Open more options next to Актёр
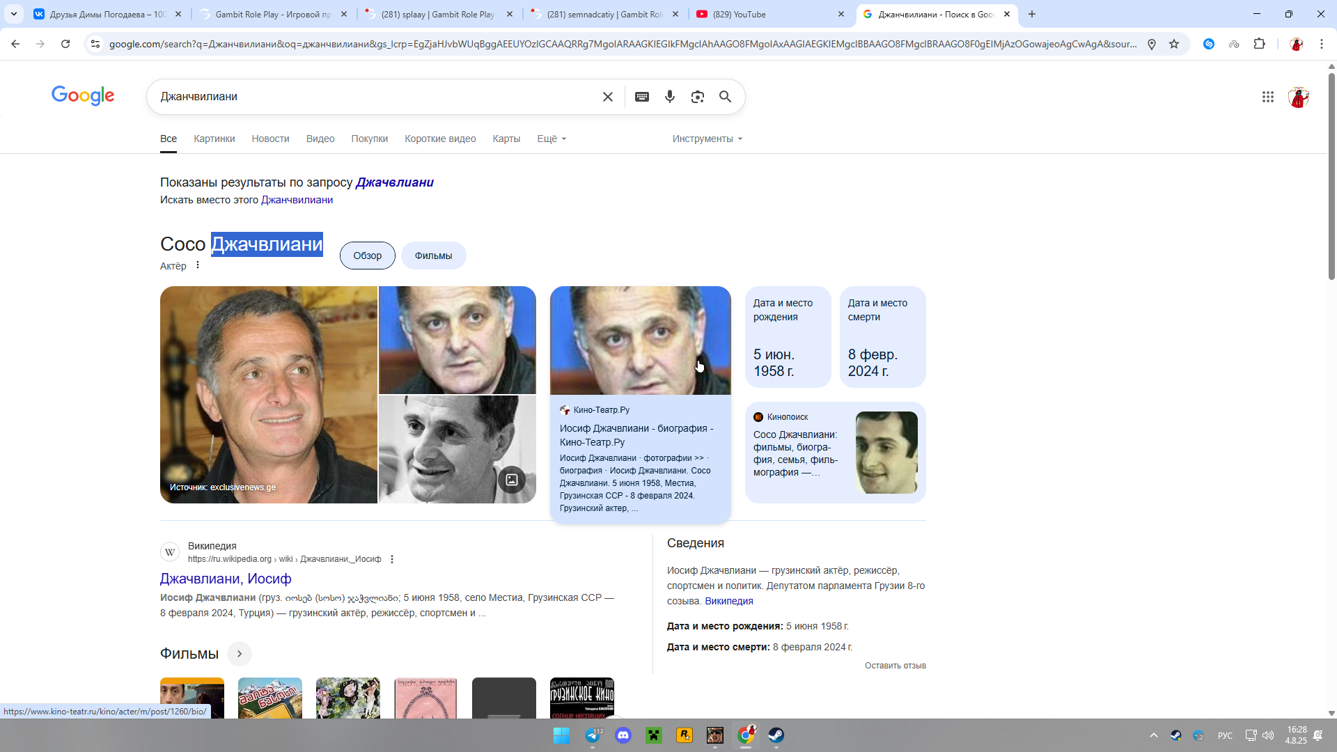Image resolution: width=1337 pixels, height=752 pixels. [x=198, y=265]
